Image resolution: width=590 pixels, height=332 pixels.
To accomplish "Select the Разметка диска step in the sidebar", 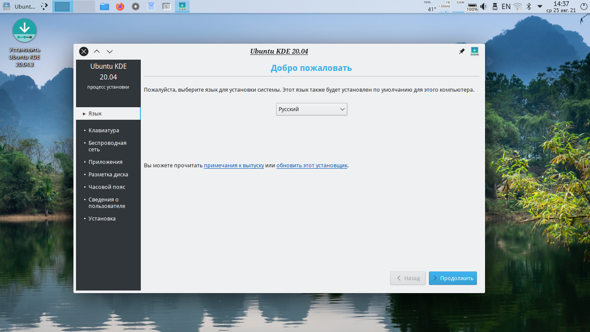I will click(108, 175).
